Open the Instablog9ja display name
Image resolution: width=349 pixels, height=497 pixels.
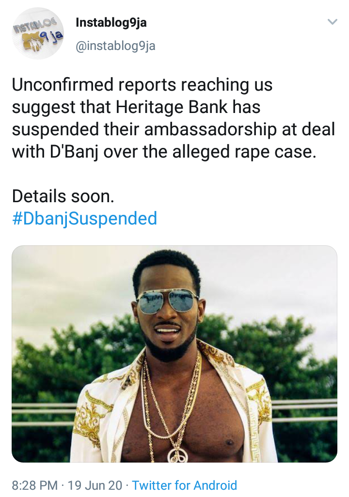point(111,23)
